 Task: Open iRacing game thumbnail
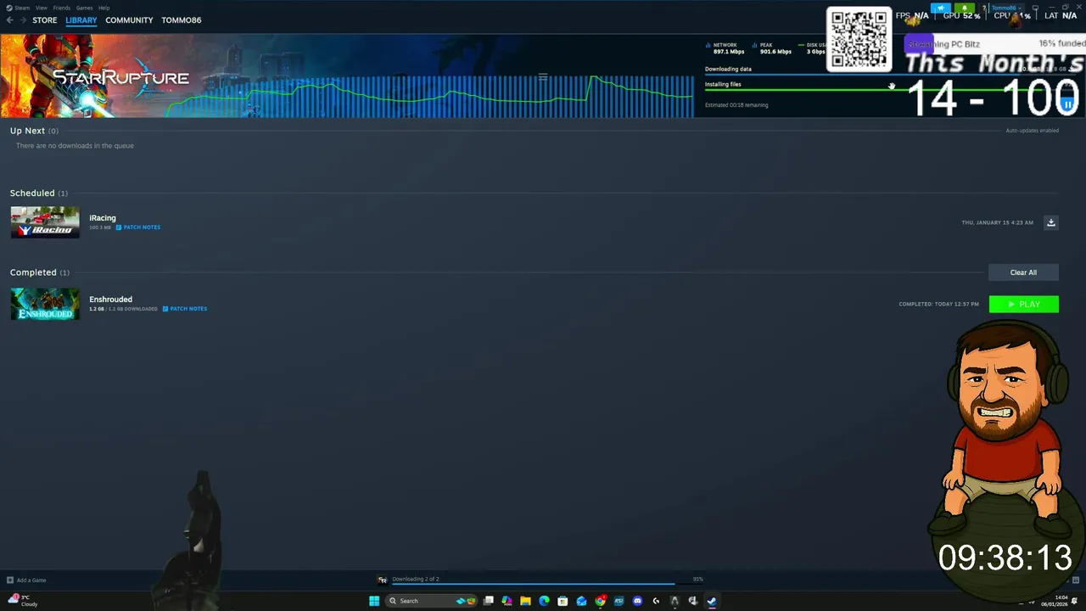tap(45, 222)
